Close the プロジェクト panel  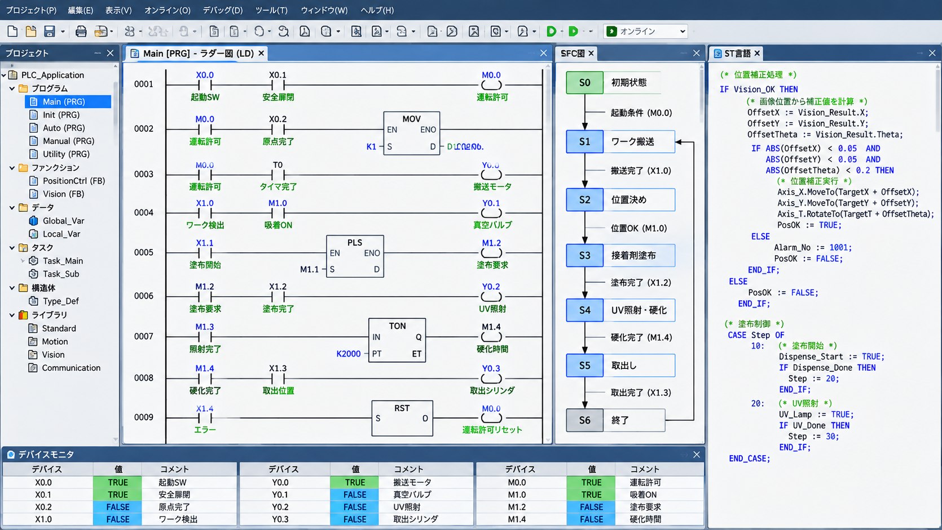point(110,53)
